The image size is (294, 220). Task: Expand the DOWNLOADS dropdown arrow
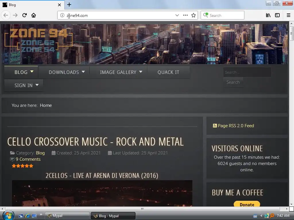click(83, 72)
